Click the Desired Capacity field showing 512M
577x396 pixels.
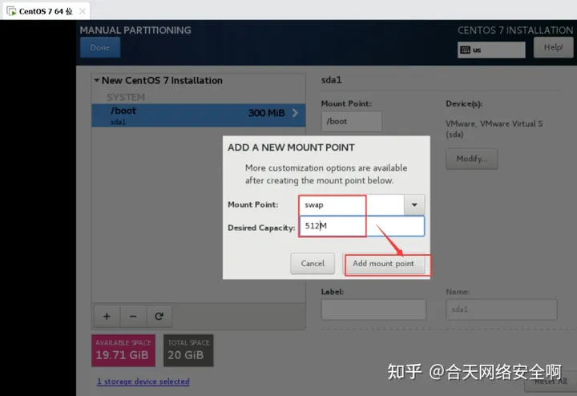click(x=362, y=226)
